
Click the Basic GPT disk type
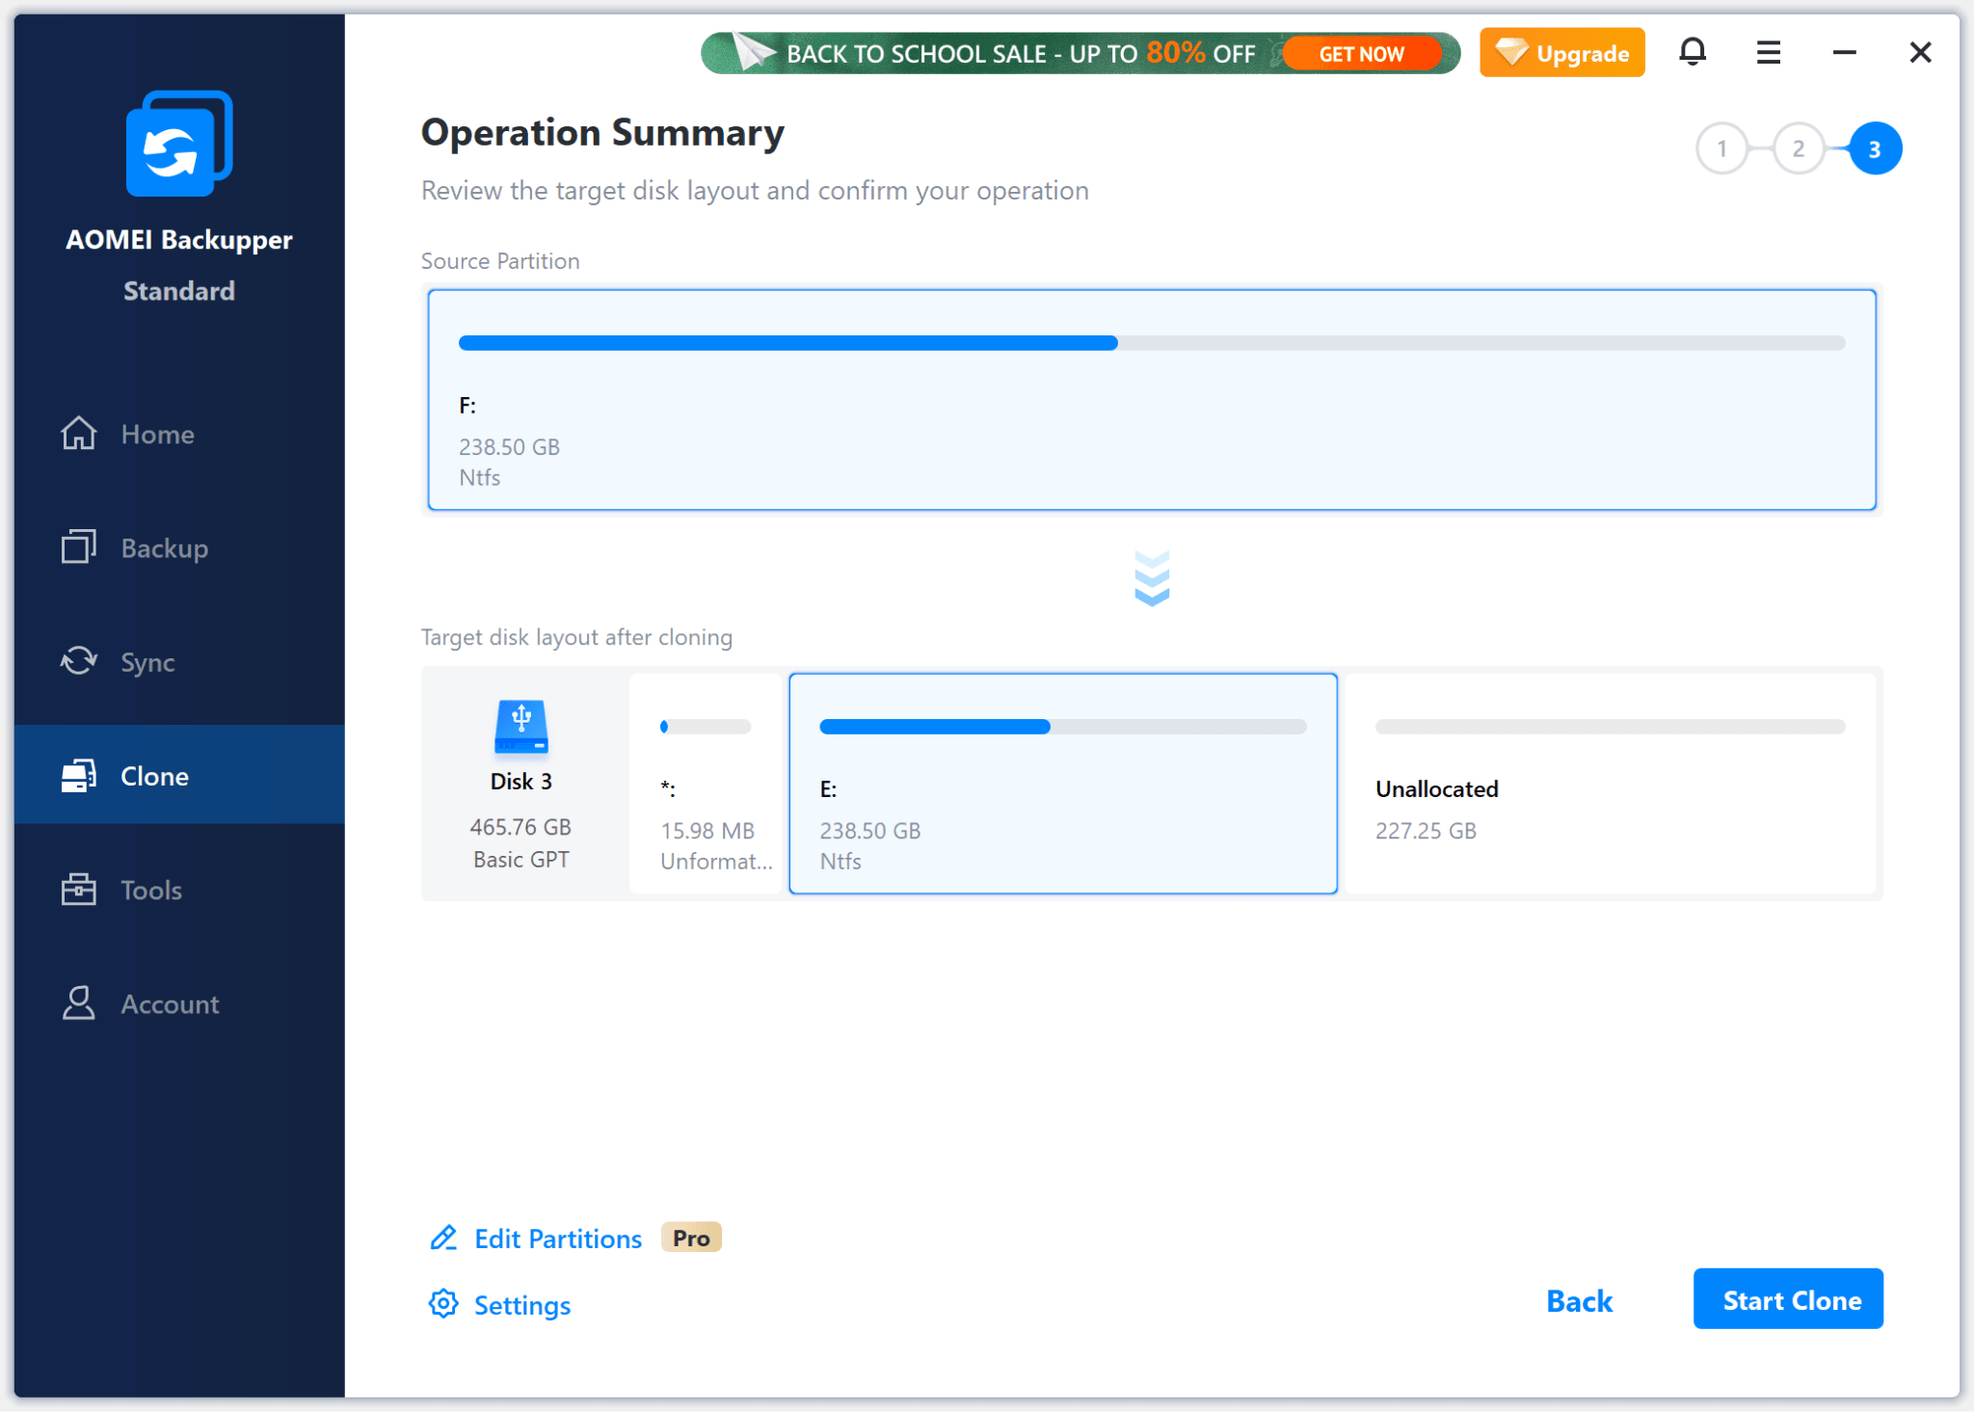(521, 860)
